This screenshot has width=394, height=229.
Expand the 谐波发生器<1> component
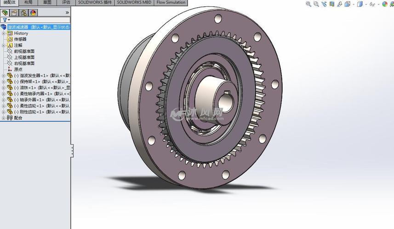(3, 76)
